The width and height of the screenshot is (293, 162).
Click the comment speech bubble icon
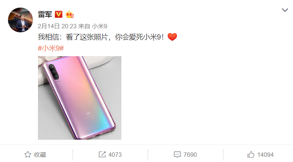[177, 154]
